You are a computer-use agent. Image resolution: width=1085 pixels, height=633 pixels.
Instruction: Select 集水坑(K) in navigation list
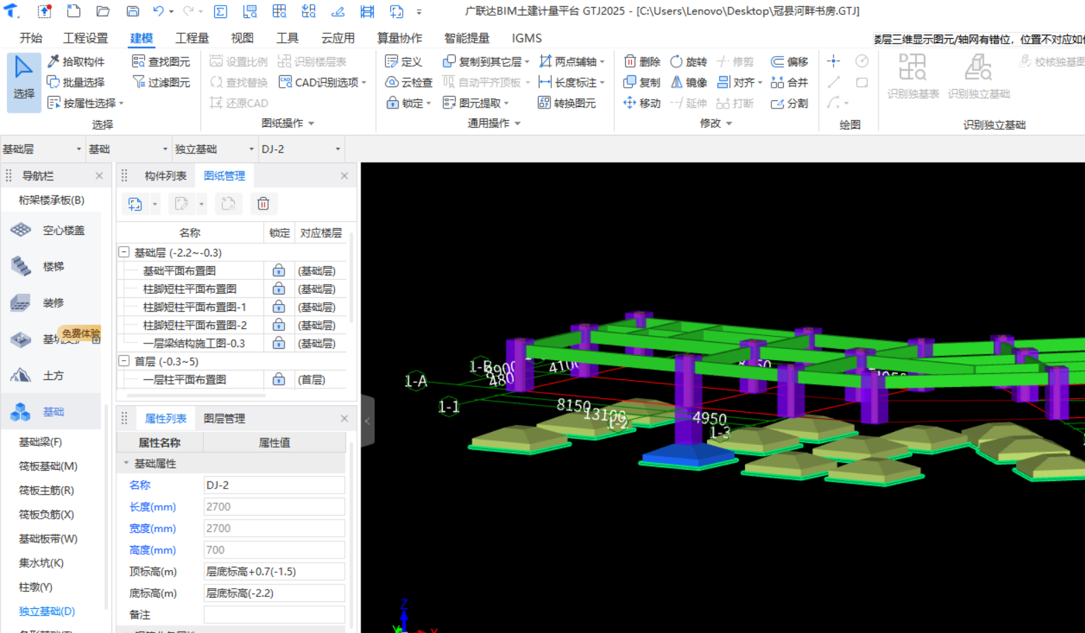click(41, 563)
